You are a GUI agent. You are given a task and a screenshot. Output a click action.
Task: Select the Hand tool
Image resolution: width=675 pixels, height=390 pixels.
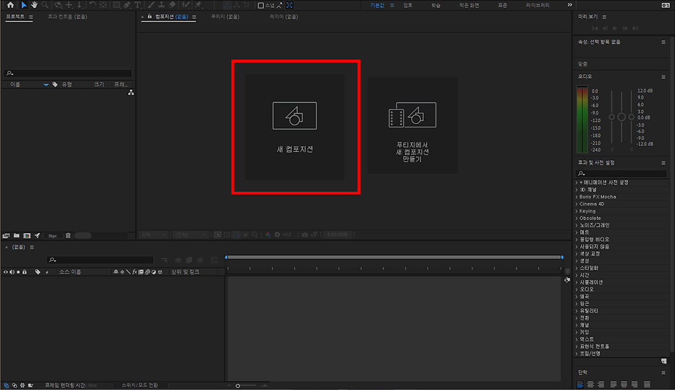(34, 5)
